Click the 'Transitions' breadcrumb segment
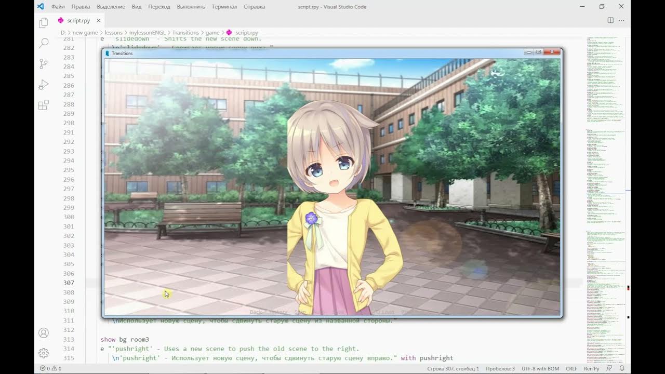 click(185, 33)
